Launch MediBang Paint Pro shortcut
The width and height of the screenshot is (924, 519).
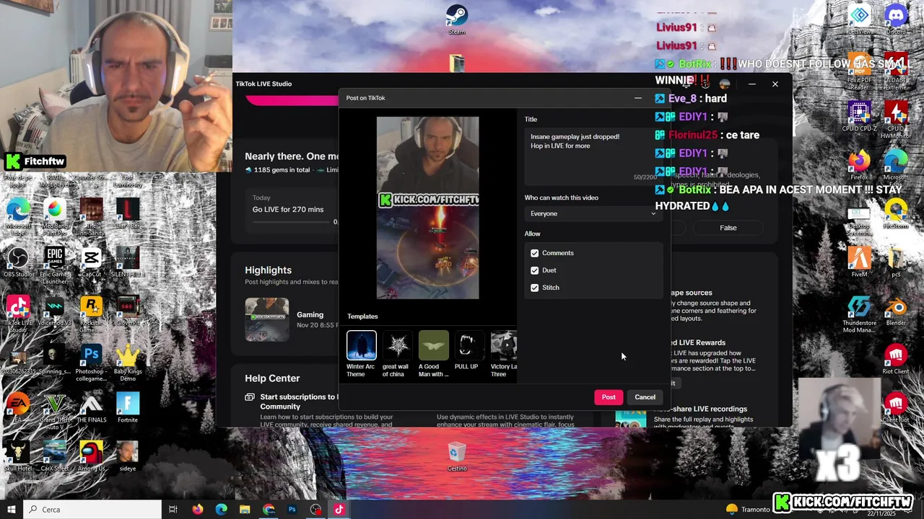point(55,217)
